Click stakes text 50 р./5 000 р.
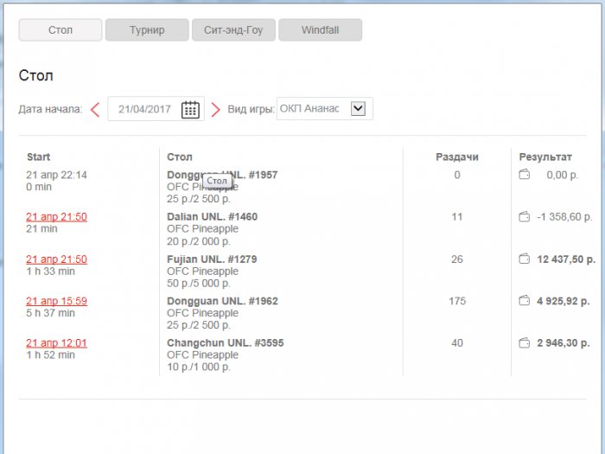 tap(199, 284)
